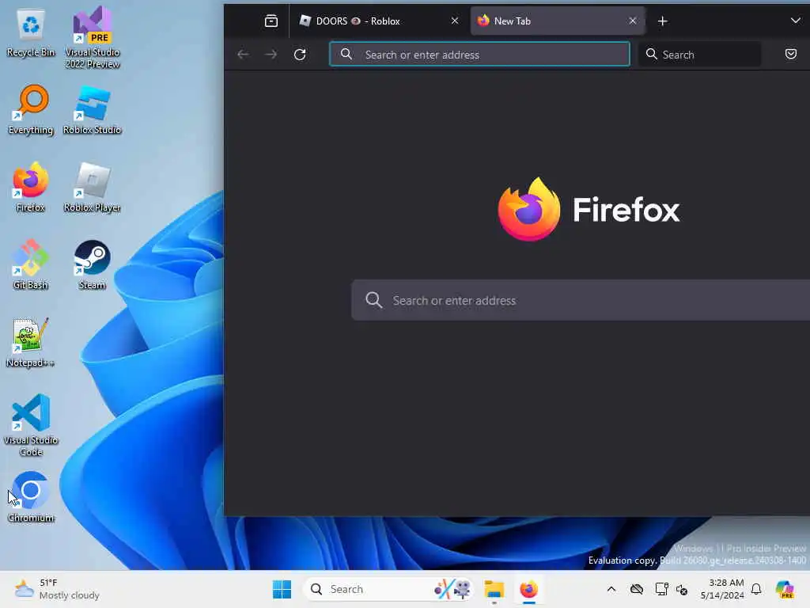Go back using the back arrow
This screenshot has width=810, height=608.
pos(243,55)
